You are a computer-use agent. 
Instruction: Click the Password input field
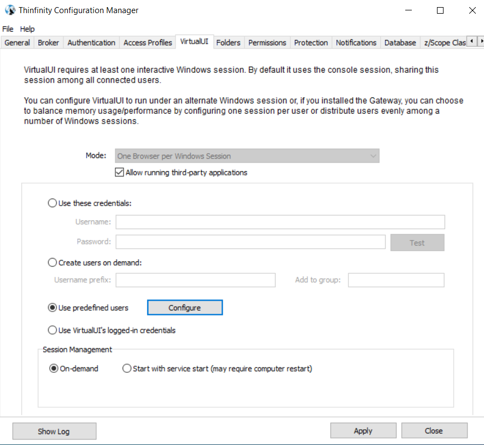(x=250, y=242)
